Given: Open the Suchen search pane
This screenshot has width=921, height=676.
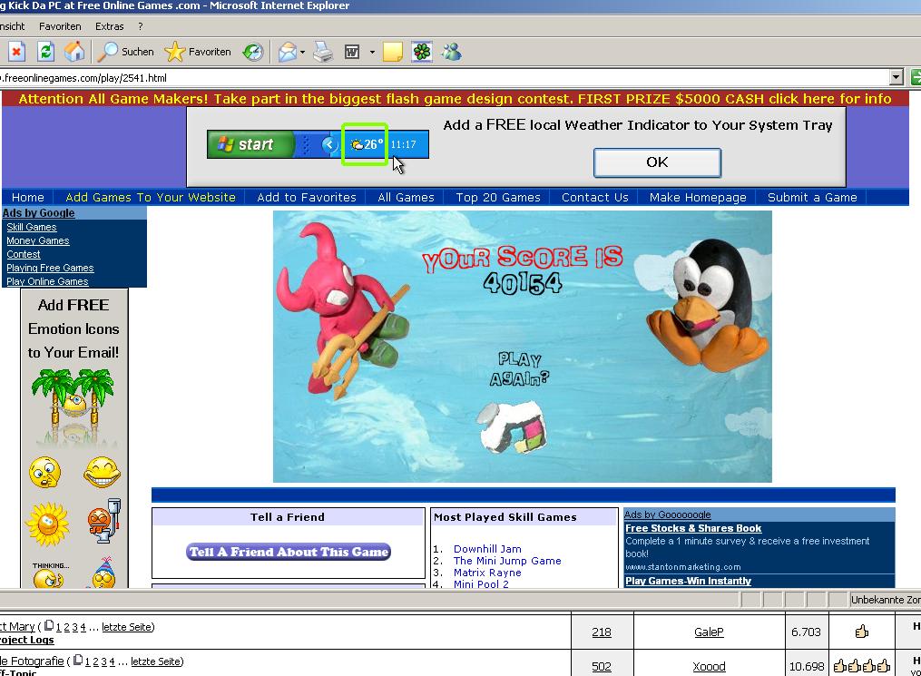Looking at the screenshot, I should 127,52.
